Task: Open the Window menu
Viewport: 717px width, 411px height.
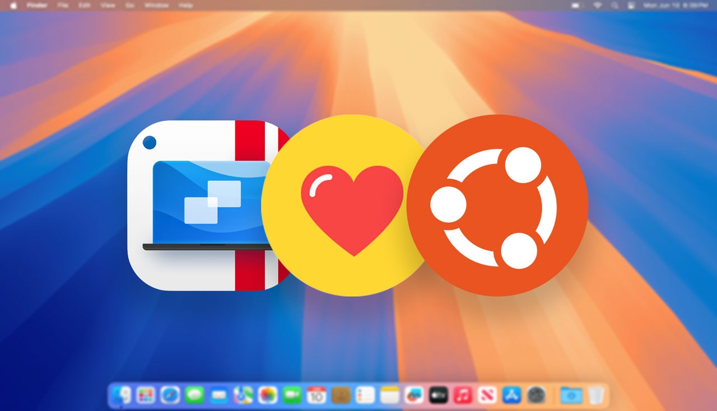Action: [156, 5]
